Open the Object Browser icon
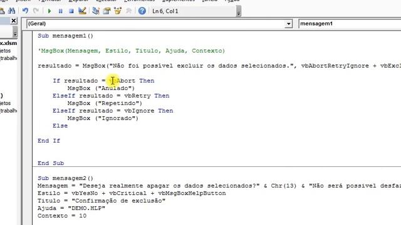 (118, 11)
